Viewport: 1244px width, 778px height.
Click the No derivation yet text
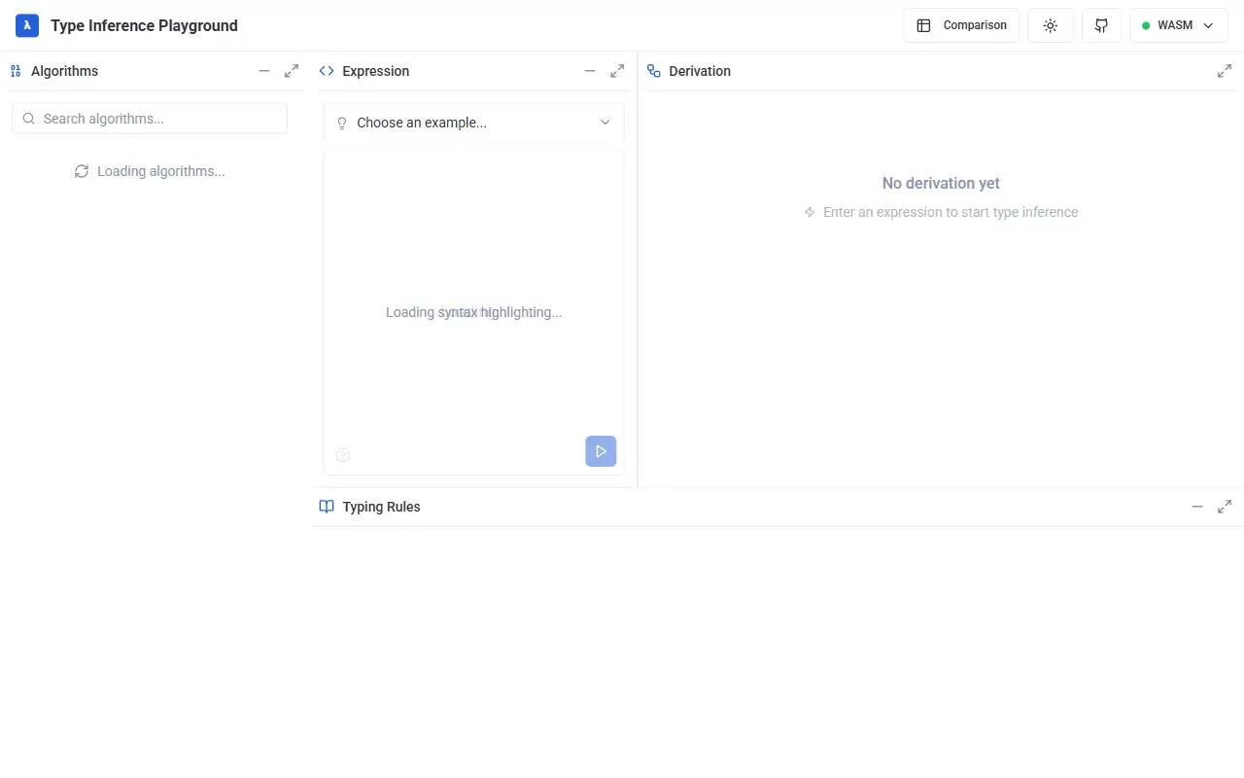coord(941,183)
